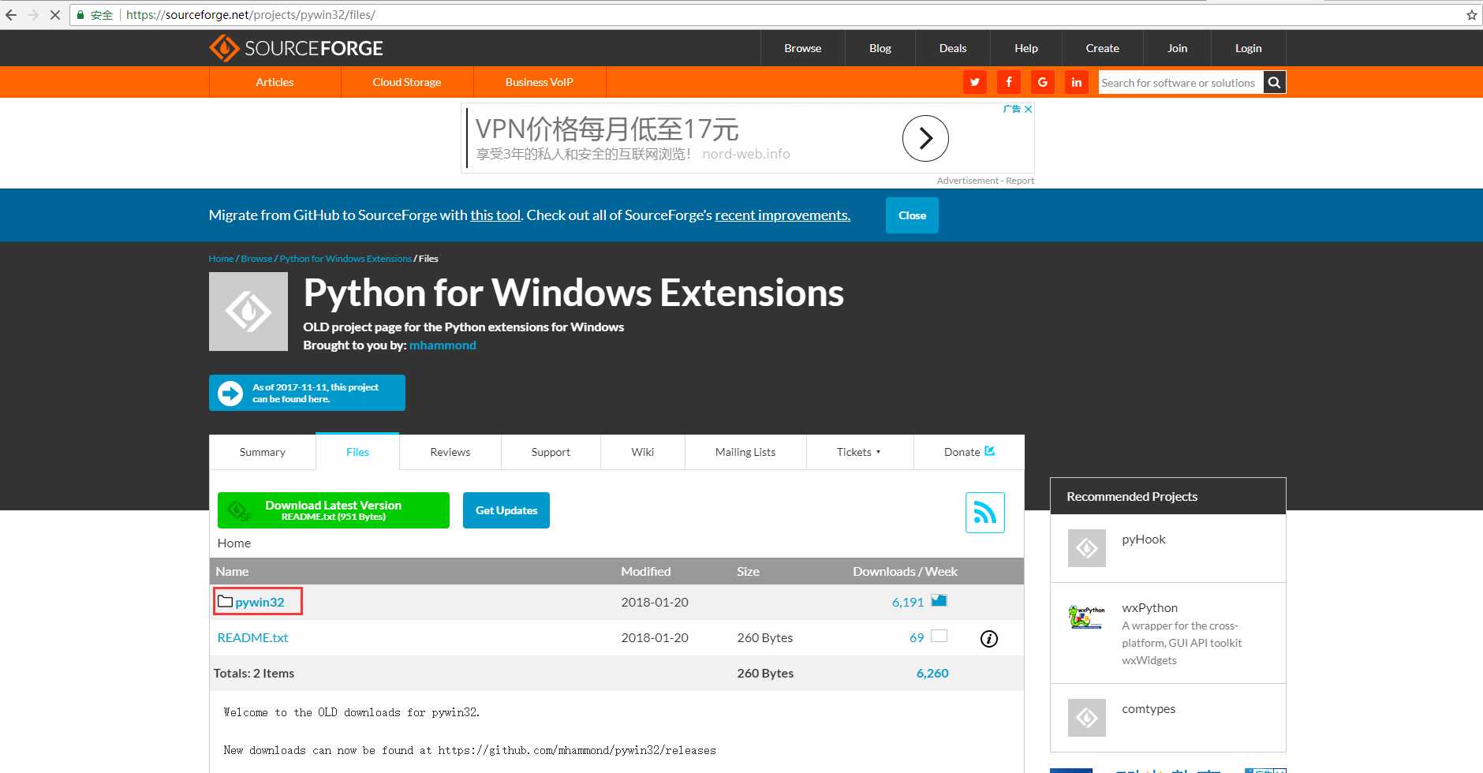Switch to the Support tab
The height and width of the screenshot is (773, 1483).
(551, 452)
